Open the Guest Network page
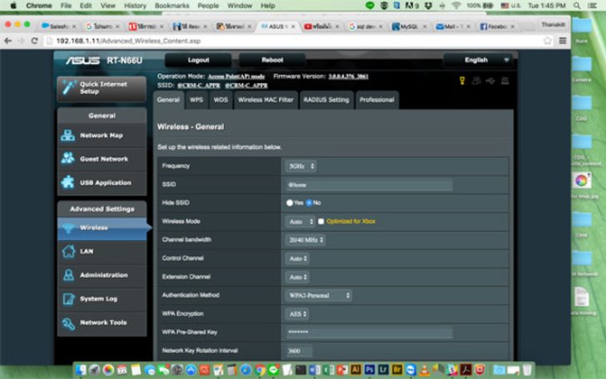This screenshot has height=379, width=606. coord(102,159)
